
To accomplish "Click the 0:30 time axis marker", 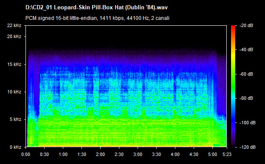I will pos(45,154).
